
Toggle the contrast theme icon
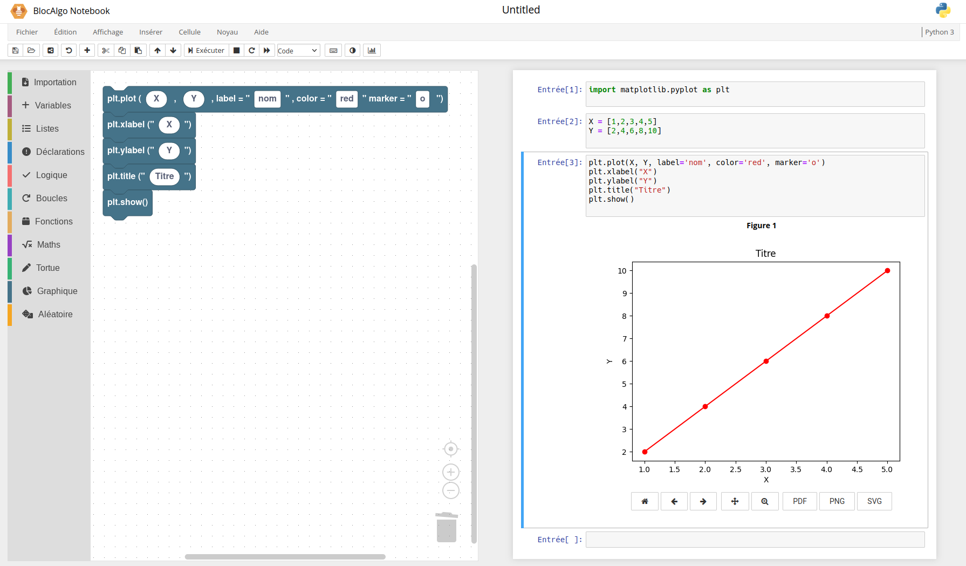(x=353, y=51)
